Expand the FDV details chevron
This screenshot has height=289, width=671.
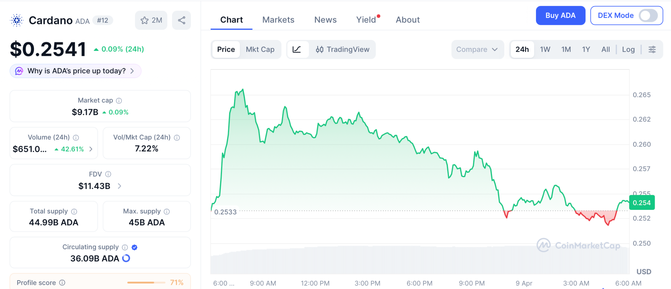(x=120, y=186)
